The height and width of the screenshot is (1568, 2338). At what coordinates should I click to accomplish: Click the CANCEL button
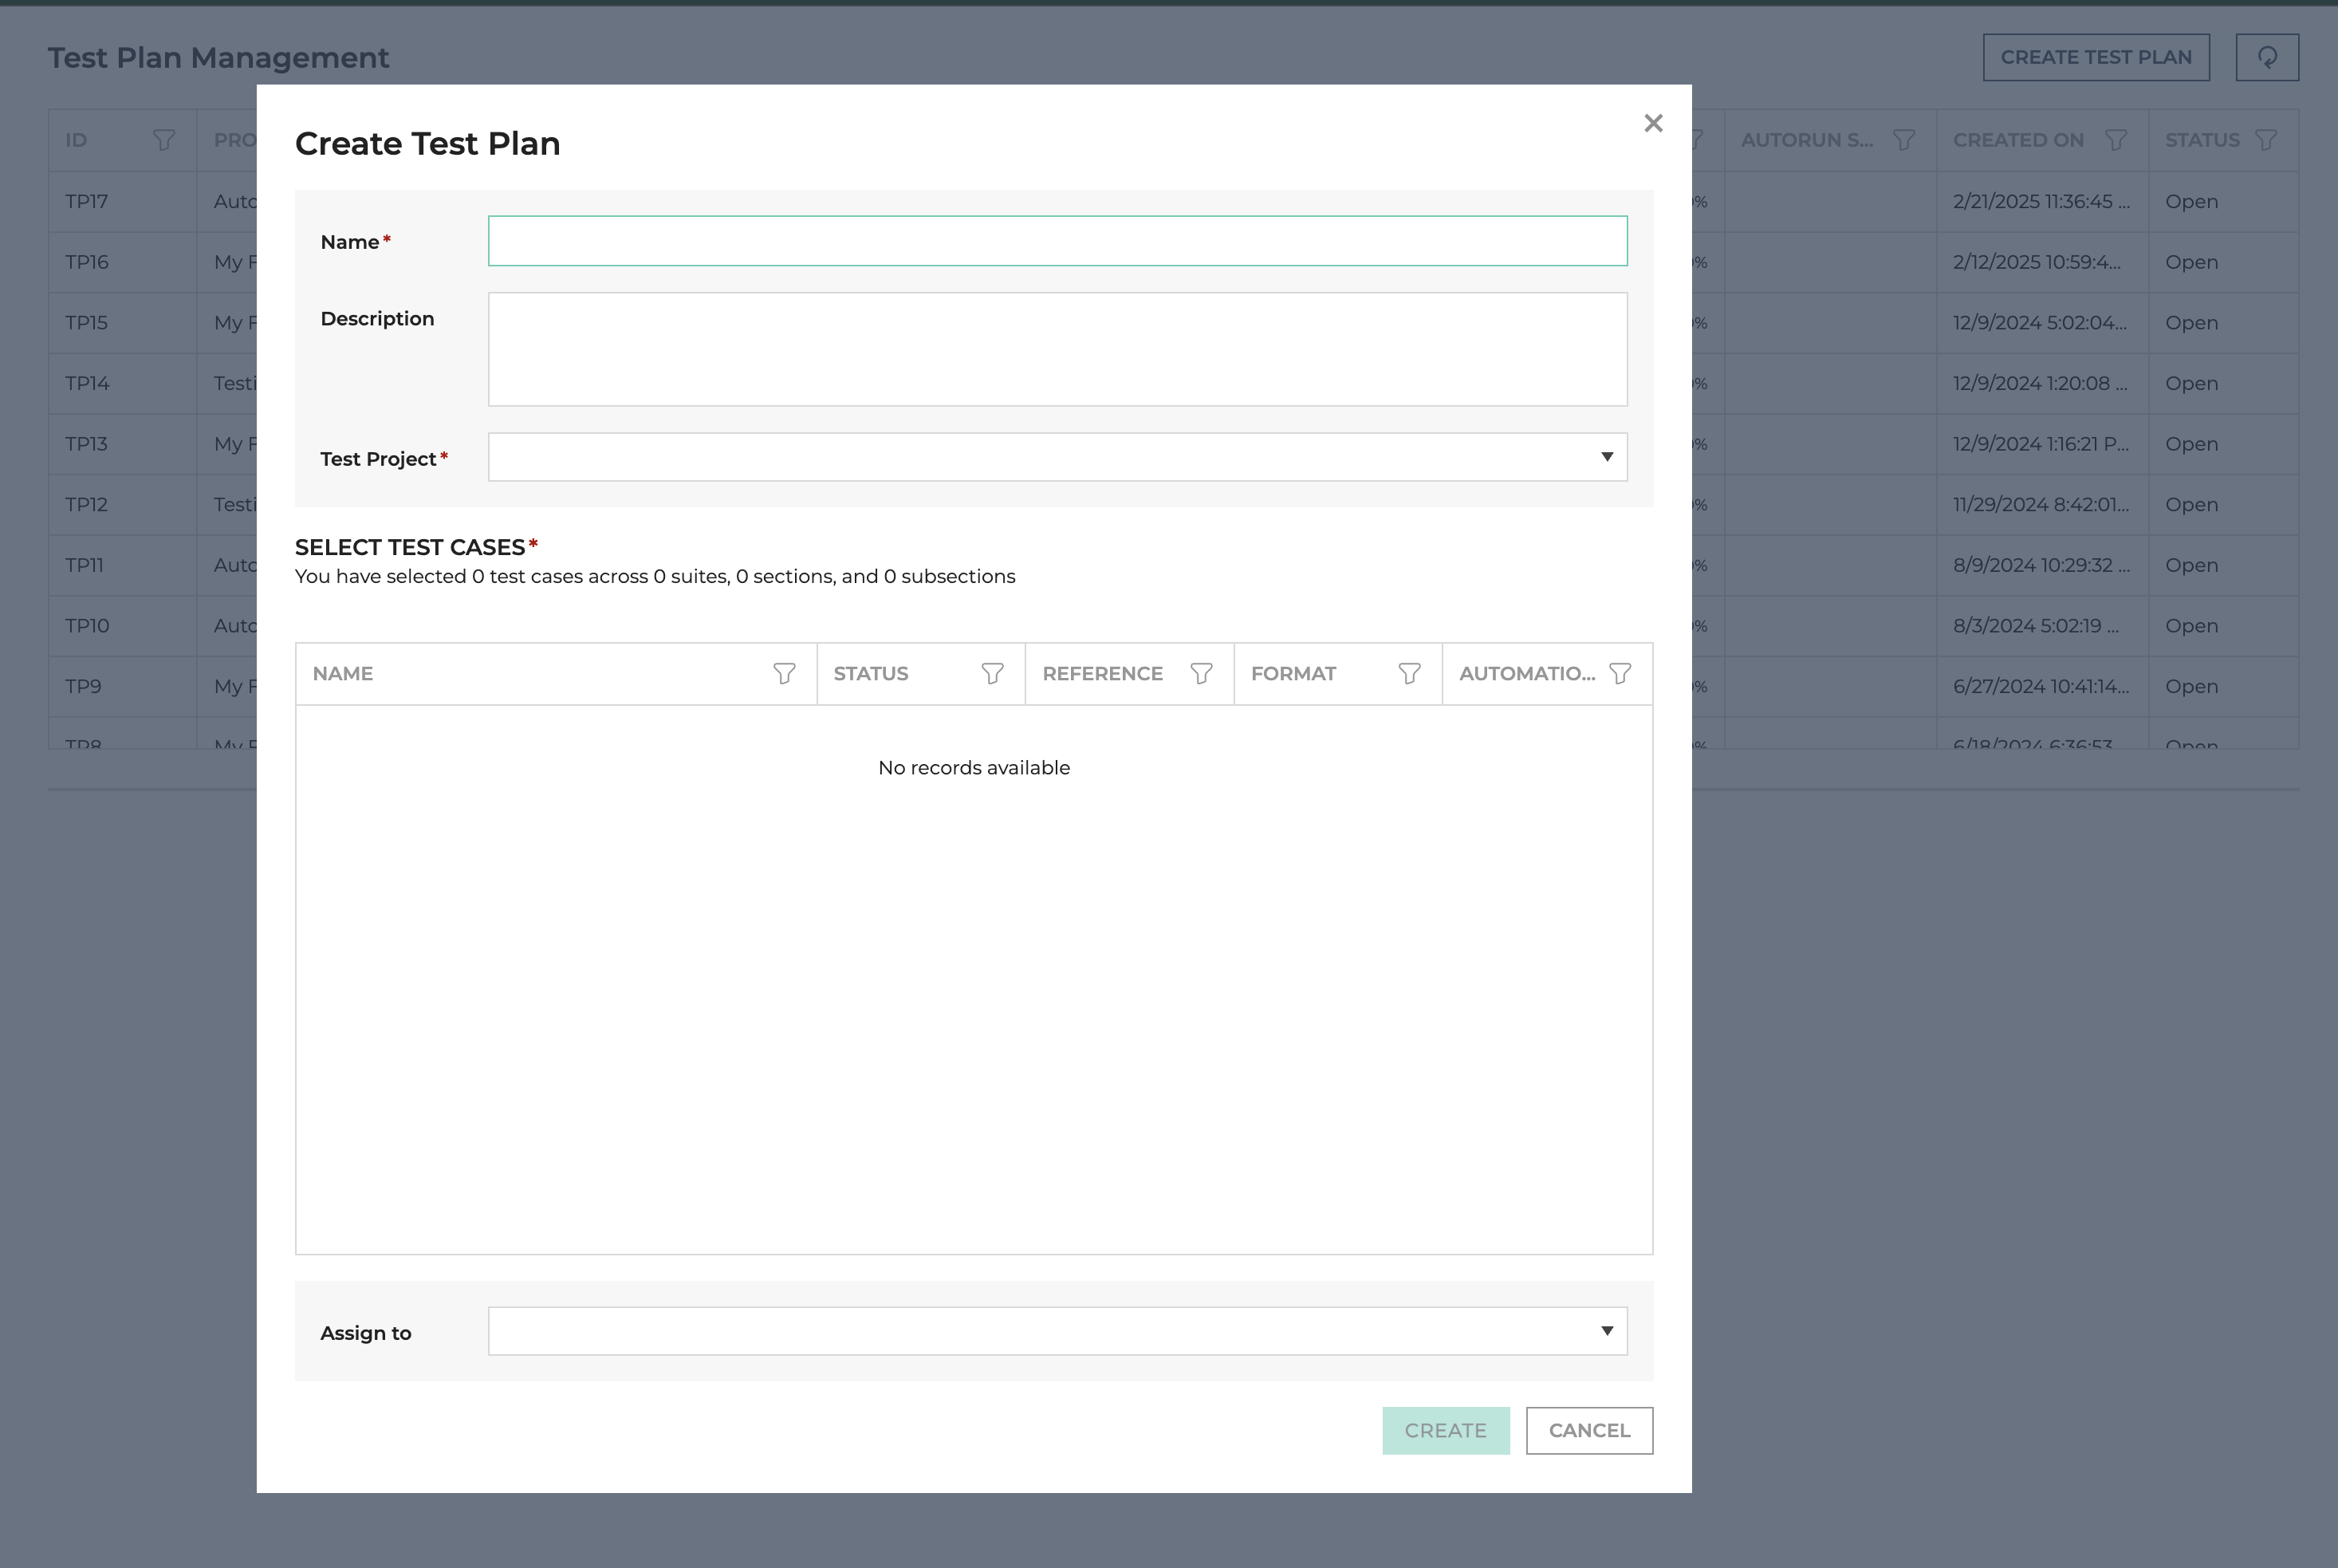click(x=1588, y=1430)
